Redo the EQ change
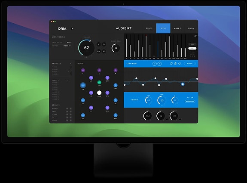The image size is (247, 183). point(192,98)
